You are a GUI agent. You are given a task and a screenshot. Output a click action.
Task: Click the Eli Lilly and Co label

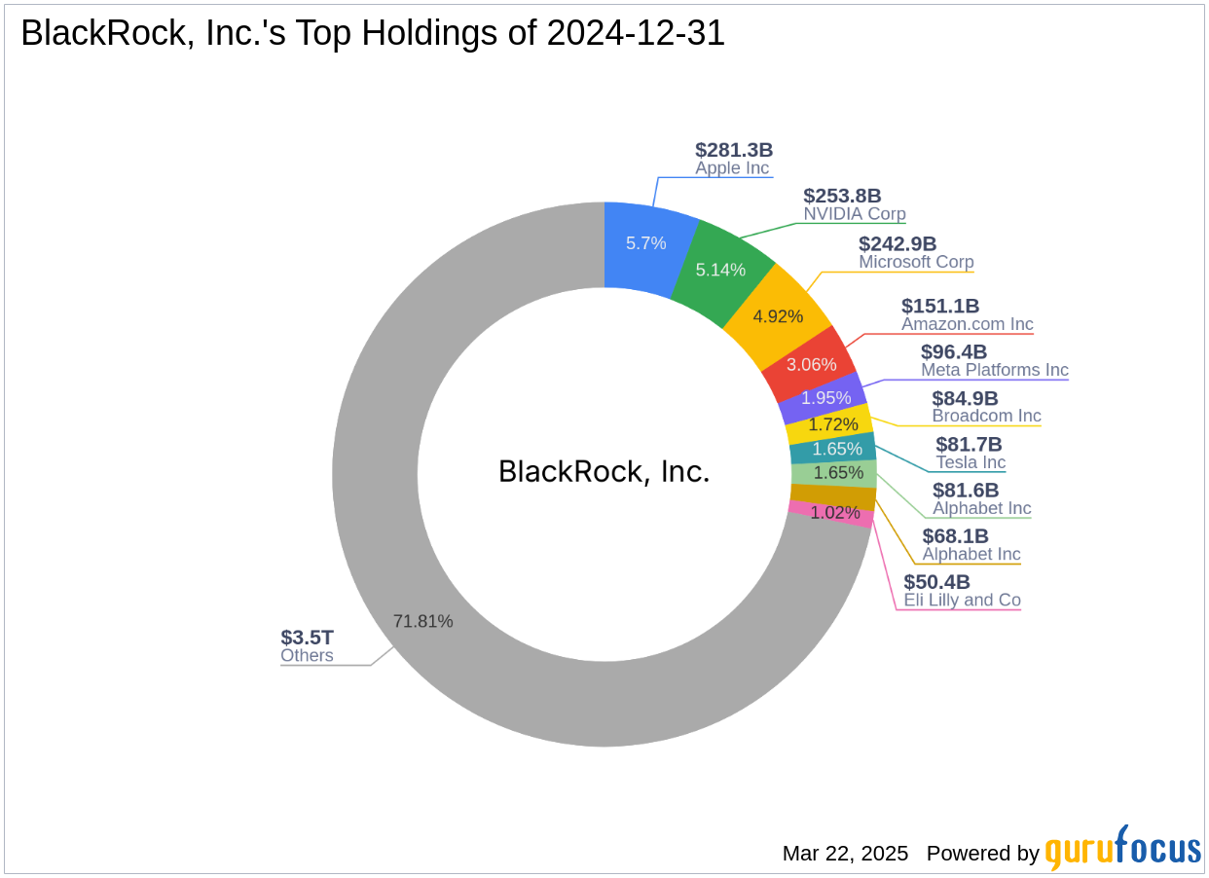pyautogui.click(x=962, y=600)
